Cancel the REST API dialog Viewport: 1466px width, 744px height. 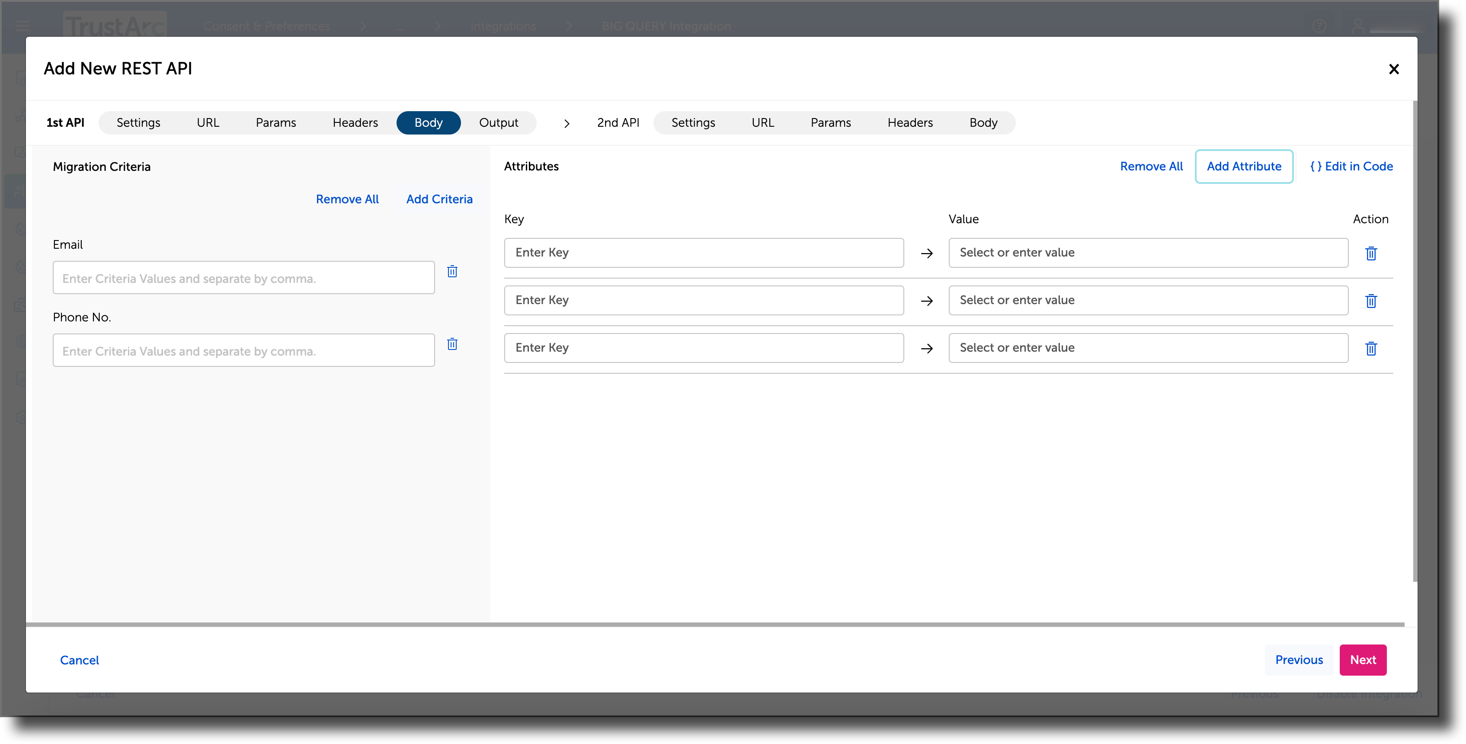pyautogui.click(x=79, y=661)
